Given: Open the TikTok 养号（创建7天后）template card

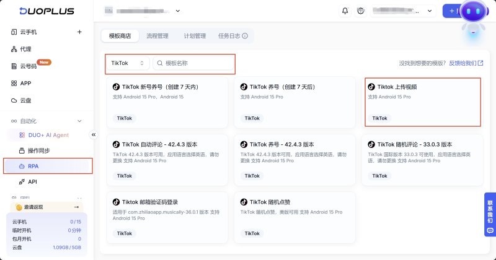Looking at the screenshot, I should 294,102.
